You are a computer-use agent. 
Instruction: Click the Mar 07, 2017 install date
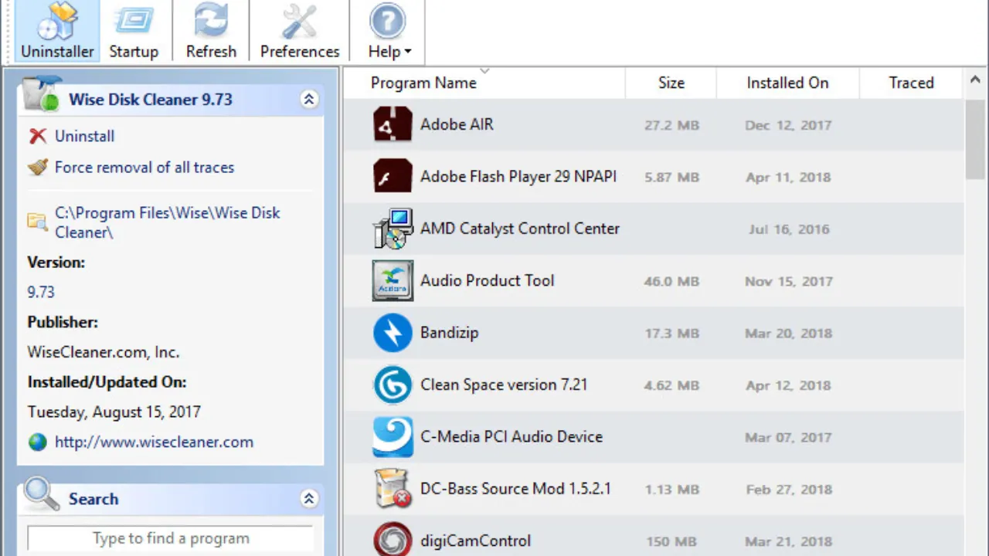[788, 437]
